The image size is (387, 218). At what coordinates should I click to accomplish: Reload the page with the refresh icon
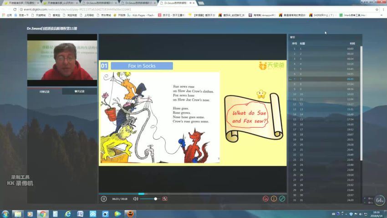(15, 10)
